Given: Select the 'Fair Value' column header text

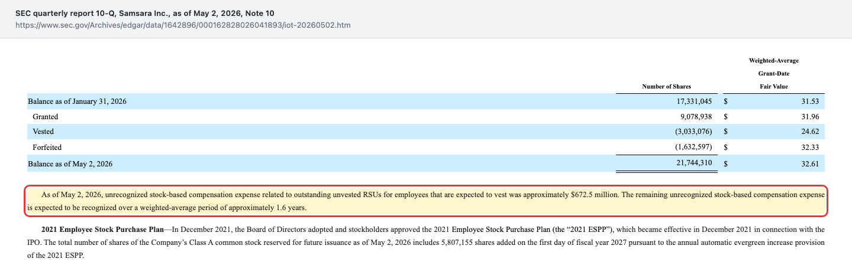Looking at the screenshot, I should coord(774,87).
